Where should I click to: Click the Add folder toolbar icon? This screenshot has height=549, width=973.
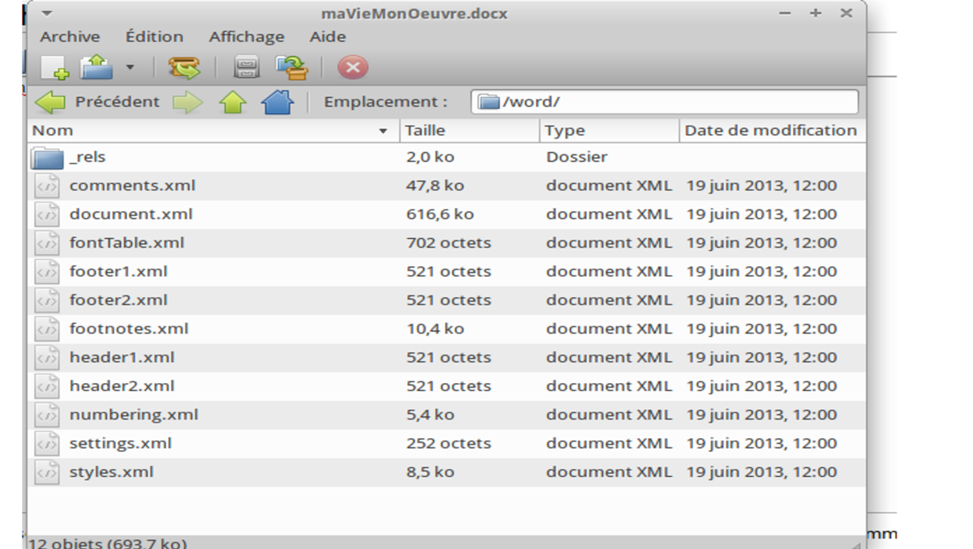pyautogui.click(x=291, y=67)
